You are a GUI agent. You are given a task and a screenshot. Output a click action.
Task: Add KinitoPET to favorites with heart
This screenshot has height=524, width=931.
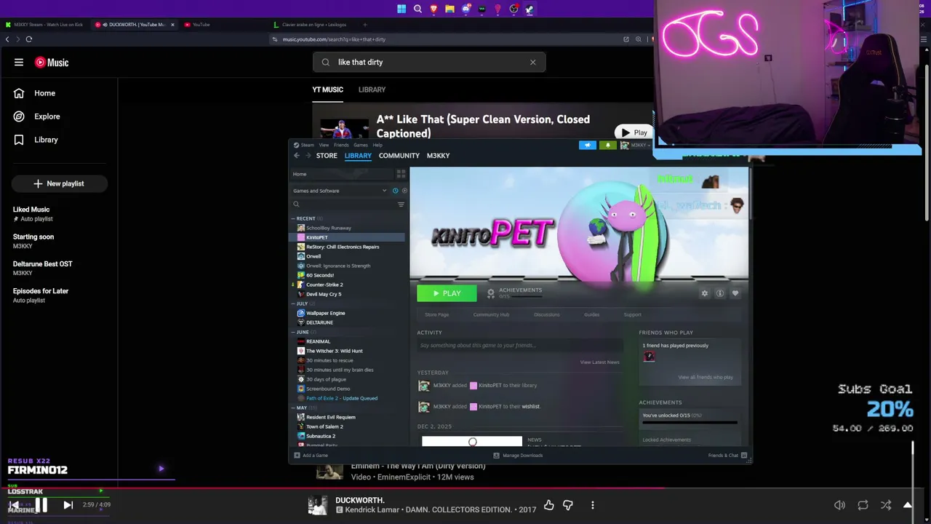coord(735,293)
